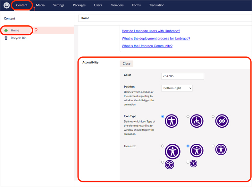252x187 pixels.
Task: Click the Color label
Action: click(128, 75)
